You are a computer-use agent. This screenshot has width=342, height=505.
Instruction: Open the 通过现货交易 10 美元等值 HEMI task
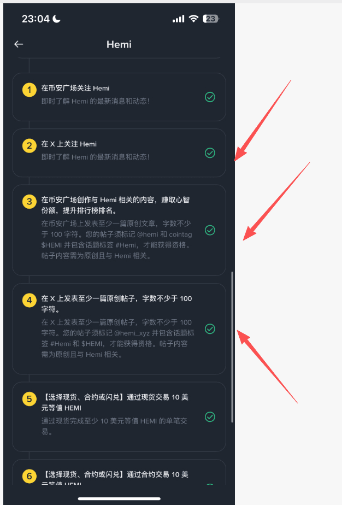tap(119, 417)
